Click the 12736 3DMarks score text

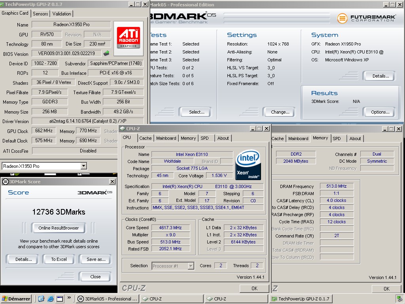[59, 212]
